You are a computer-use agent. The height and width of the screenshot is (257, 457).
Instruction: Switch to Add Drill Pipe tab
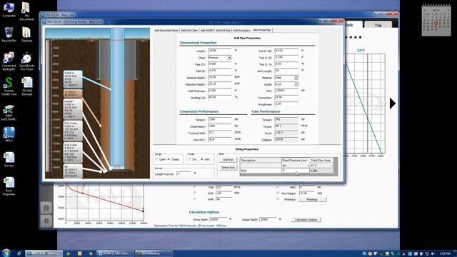224,30
